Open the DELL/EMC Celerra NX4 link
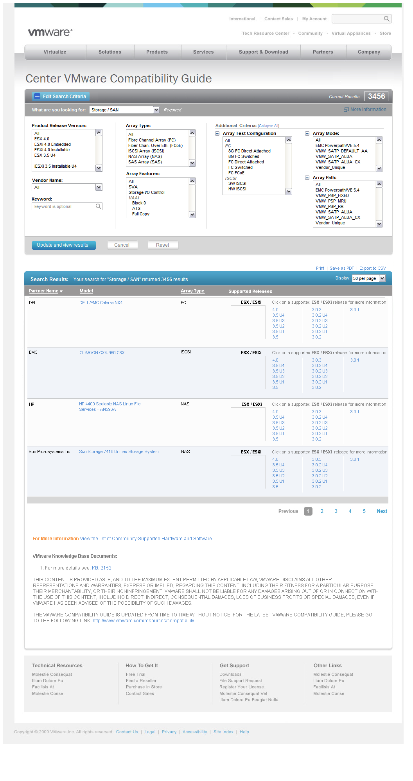Image resolution: width=413 pixels, height=781 pixels. [x=101, y=303]
